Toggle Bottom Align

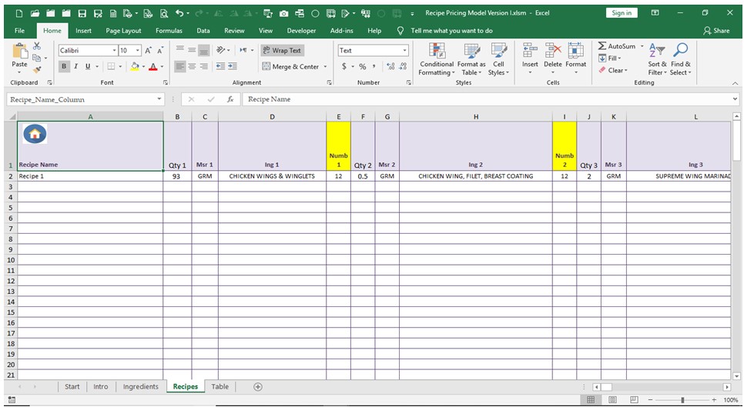coord(203,50)
